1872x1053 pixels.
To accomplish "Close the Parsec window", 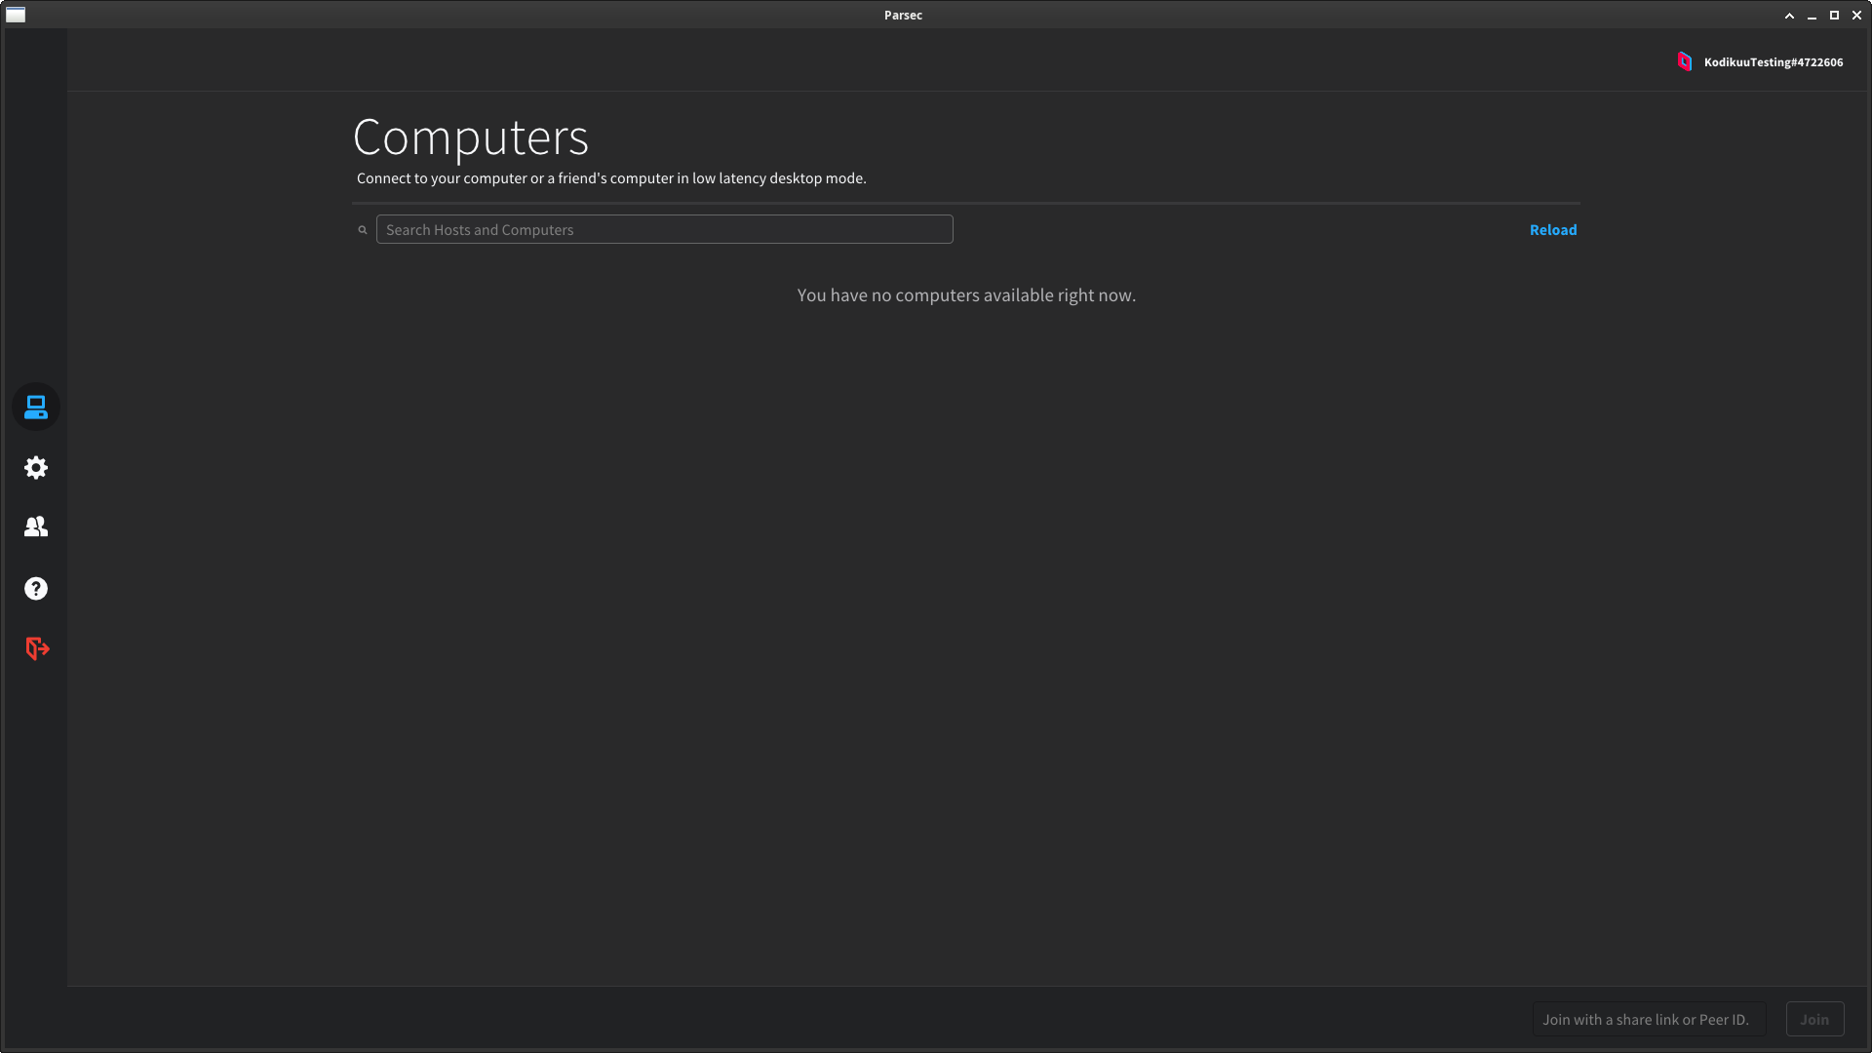I will [1856, 16].
